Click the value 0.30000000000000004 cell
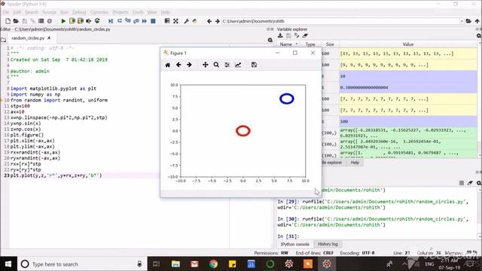This screenshot has width=482, height=271. coord(408,87)
